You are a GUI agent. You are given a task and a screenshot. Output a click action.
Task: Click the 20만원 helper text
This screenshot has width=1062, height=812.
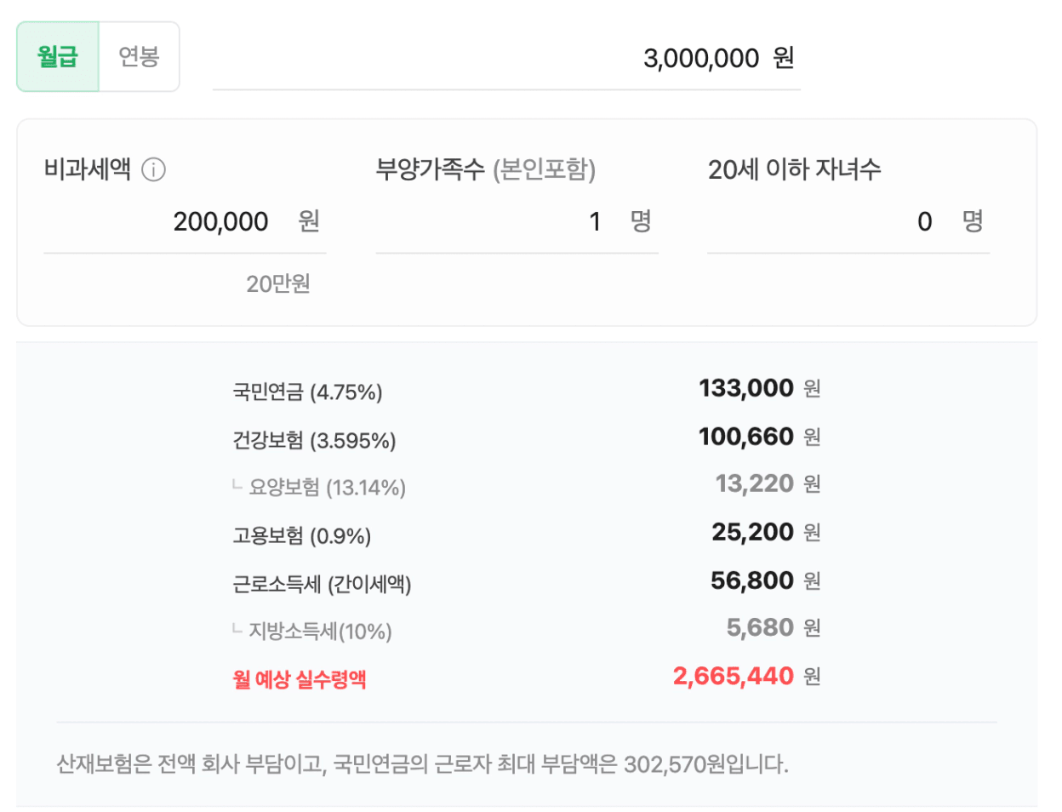coord(278,283)
